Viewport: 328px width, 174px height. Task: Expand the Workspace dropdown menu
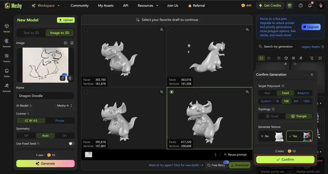(x=46, y=5)
